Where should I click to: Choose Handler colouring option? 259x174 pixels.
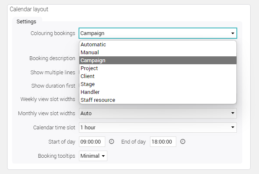[x=158, y=92]
